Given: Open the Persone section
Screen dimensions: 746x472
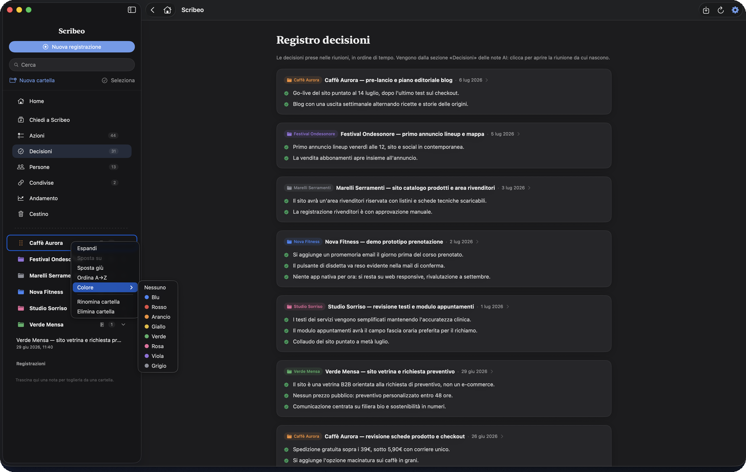Looking at the screenshot, I should [x=72, y=167].
